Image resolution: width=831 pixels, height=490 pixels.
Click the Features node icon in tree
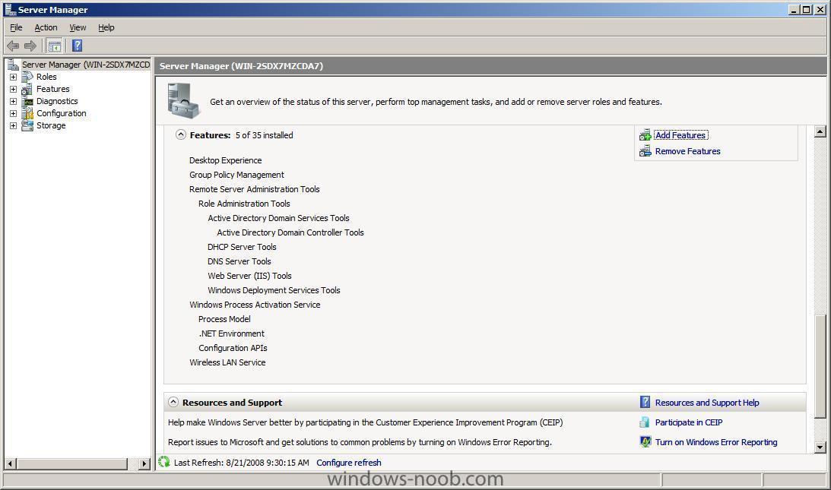pos(27,89)
